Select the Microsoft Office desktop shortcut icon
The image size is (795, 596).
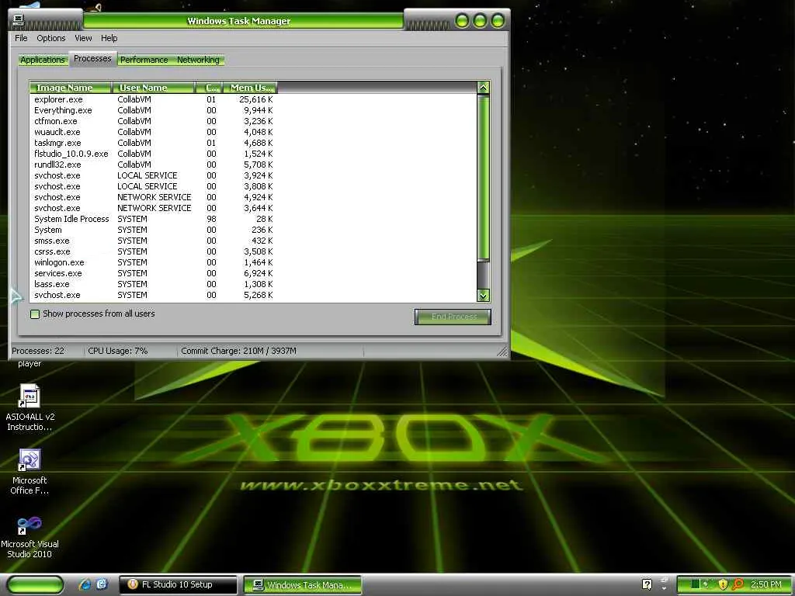click(30, 472)
